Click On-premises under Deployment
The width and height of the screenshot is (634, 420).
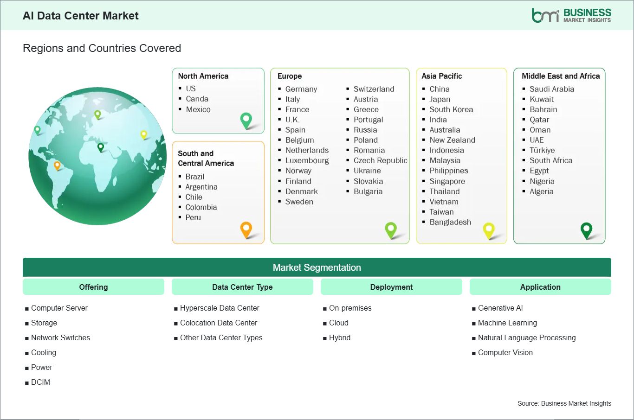tap(350, 308)
